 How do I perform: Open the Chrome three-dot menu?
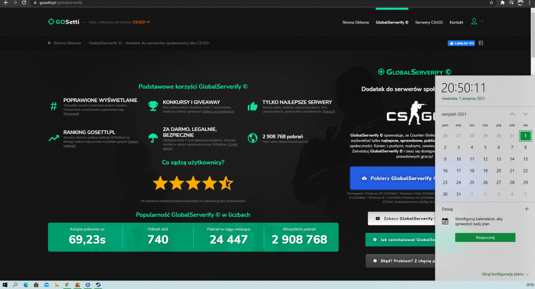[530, 2]
